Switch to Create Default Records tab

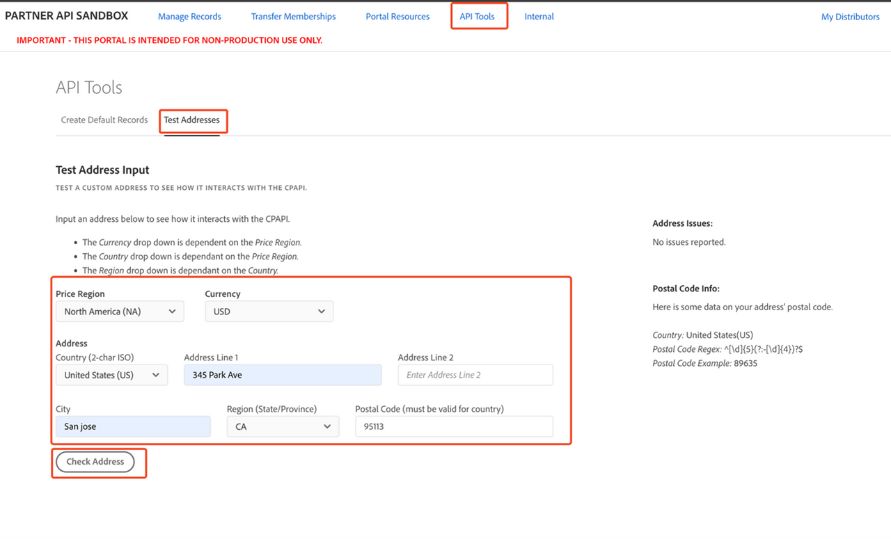point(104,120)
